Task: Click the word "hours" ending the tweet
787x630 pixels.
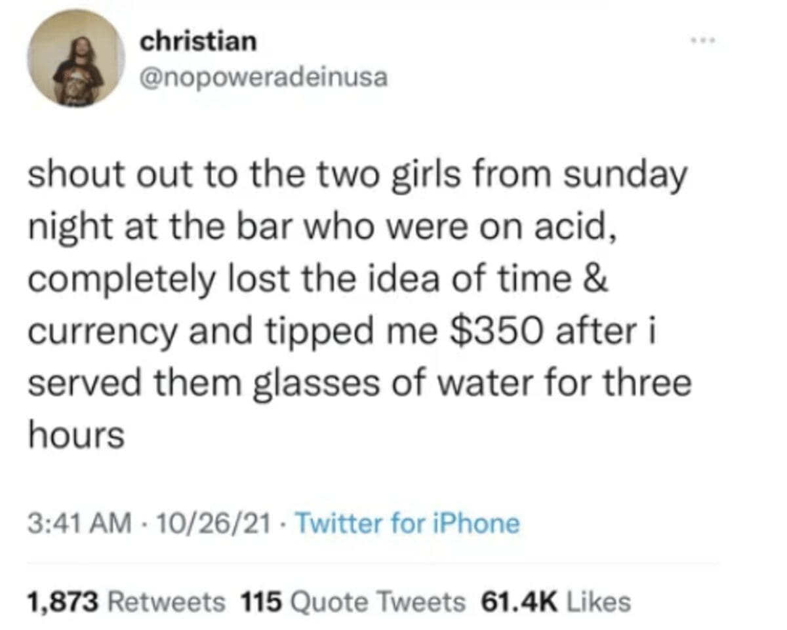Action: tap(76, 435)
